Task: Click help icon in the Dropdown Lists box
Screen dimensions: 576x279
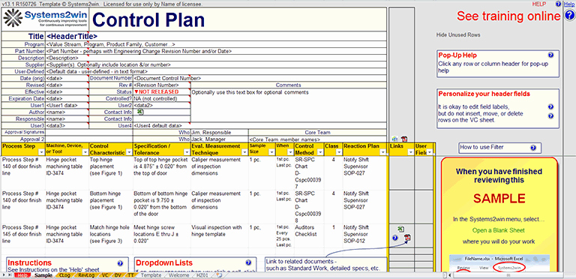Action: click(x=248, y=262)
